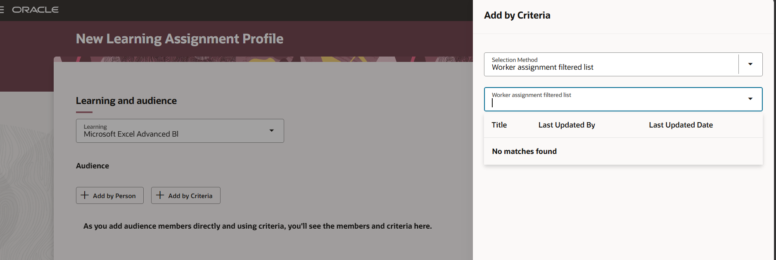Click the Add by Person button
This screenshot has height=260, width=776.
[x=110, y=195]
